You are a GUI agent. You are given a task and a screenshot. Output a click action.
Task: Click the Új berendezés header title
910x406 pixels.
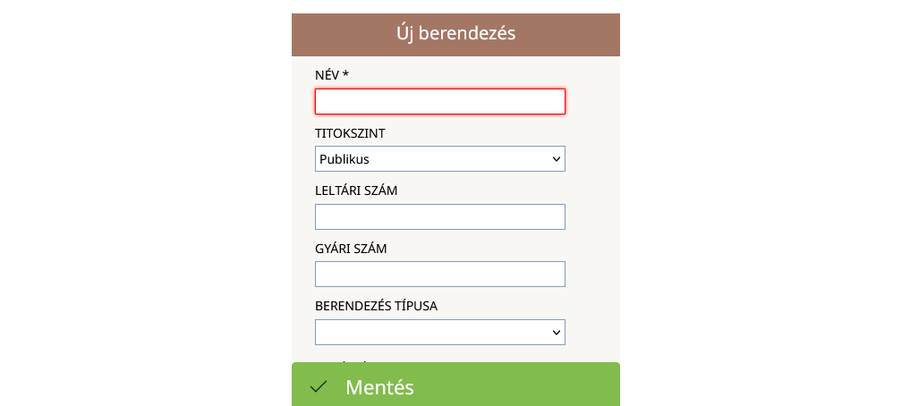tap(455, 34)
